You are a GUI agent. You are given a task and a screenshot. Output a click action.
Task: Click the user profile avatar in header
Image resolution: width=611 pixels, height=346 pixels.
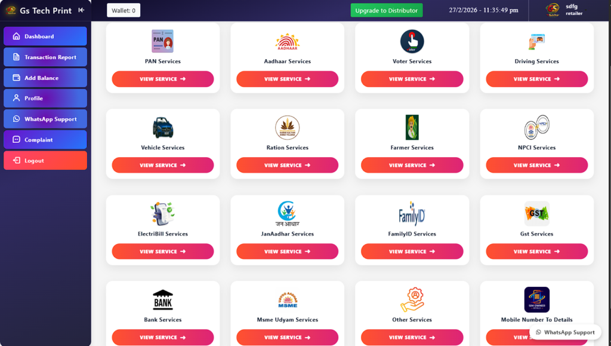coord(552,10)
